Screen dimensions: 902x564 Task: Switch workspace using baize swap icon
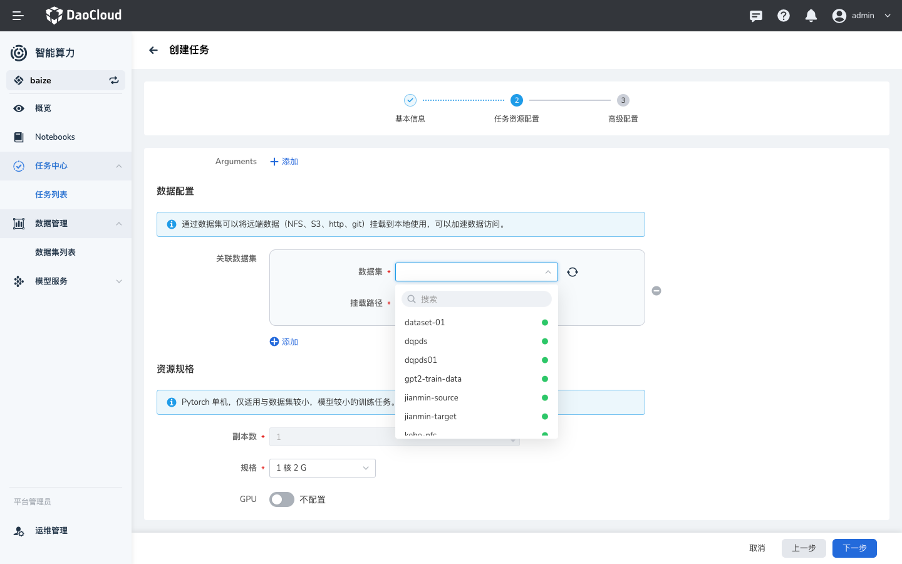coord(114,80)
